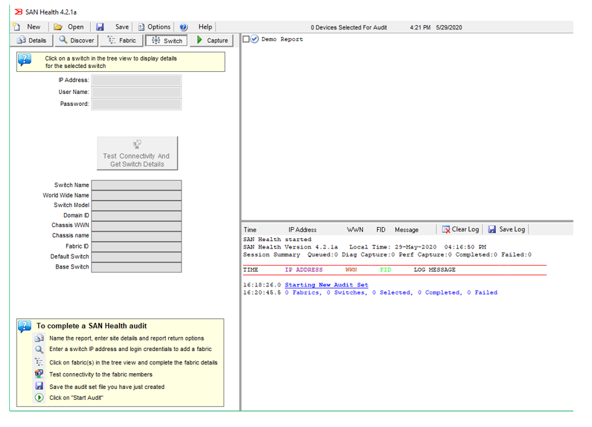The width and height of the screenshot is (592, 427).
Task: Click the Open folder icon
Action: 58,27
